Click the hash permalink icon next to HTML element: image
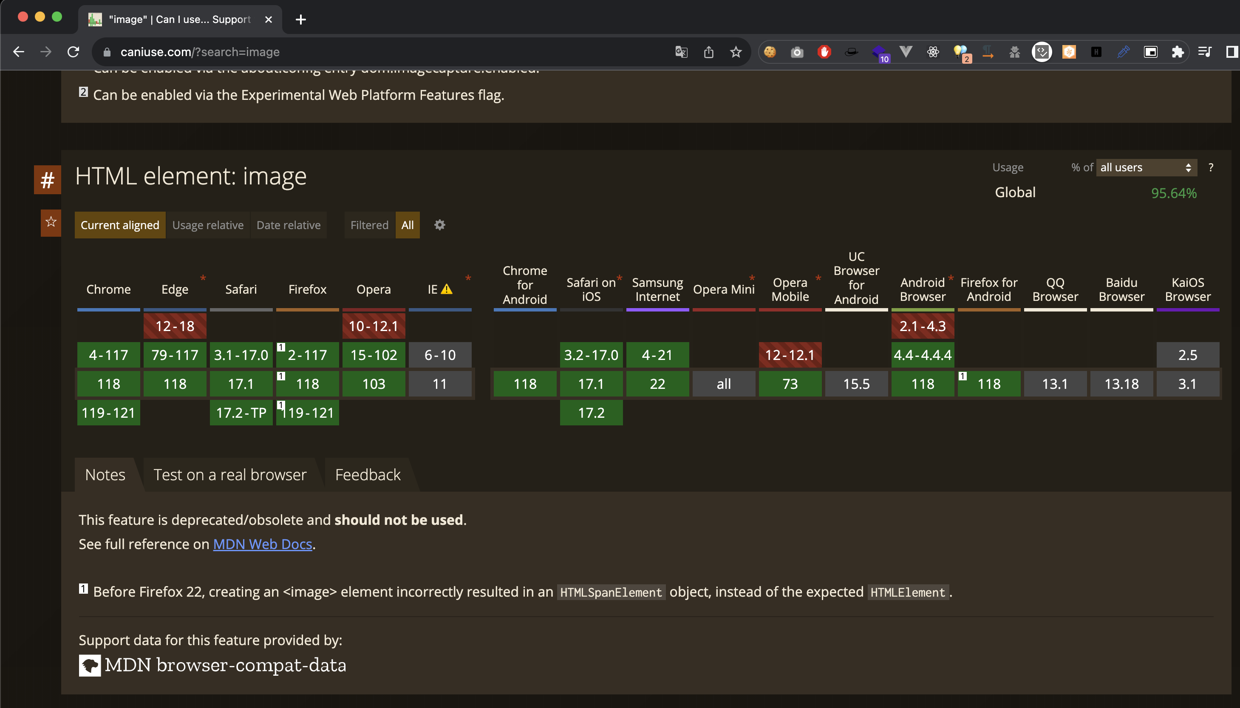Viewport: 1240px width, 708px height. point(47,180)
